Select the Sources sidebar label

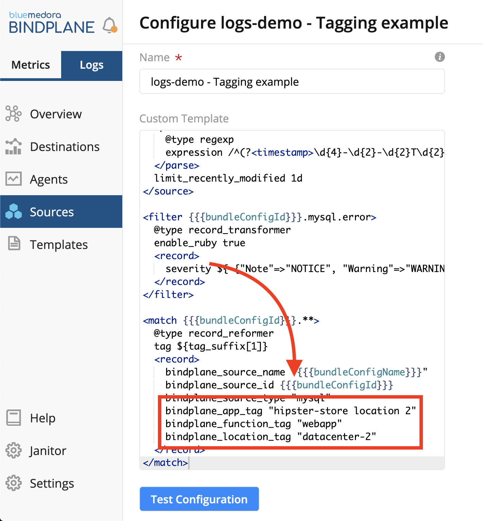52,212
